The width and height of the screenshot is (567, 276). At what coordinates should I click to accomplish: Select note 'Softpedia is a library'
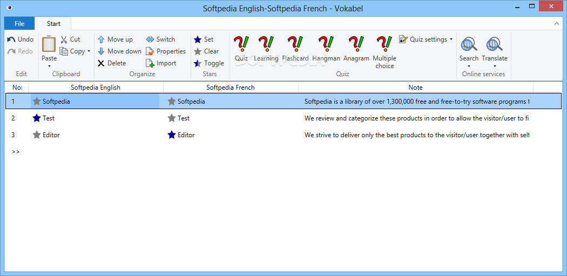pos(417,102)
